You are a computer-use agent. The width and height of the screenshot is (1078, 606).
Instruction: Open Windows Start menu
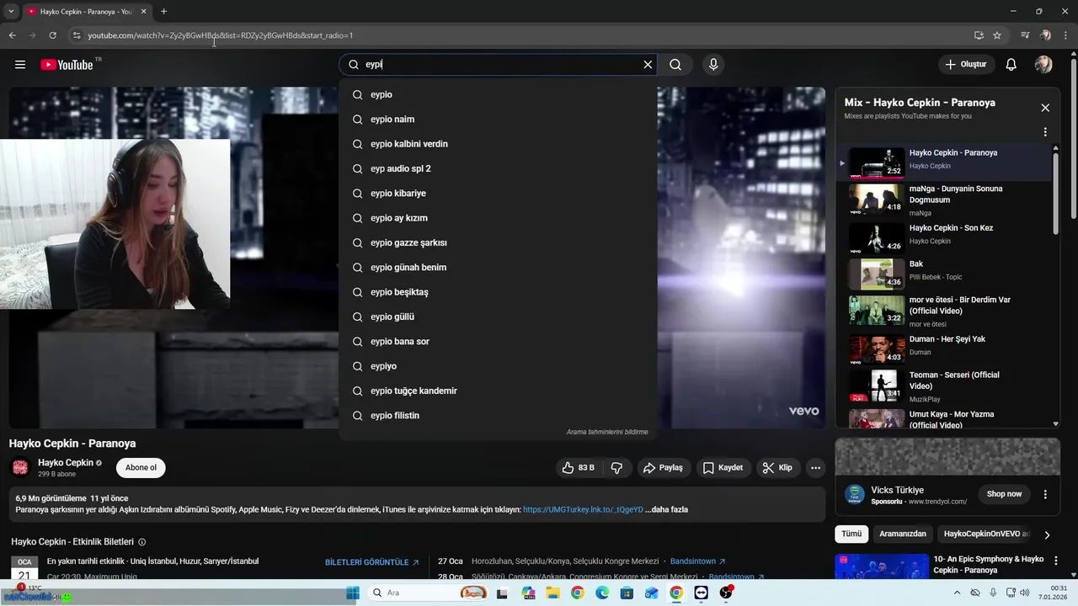353,593
